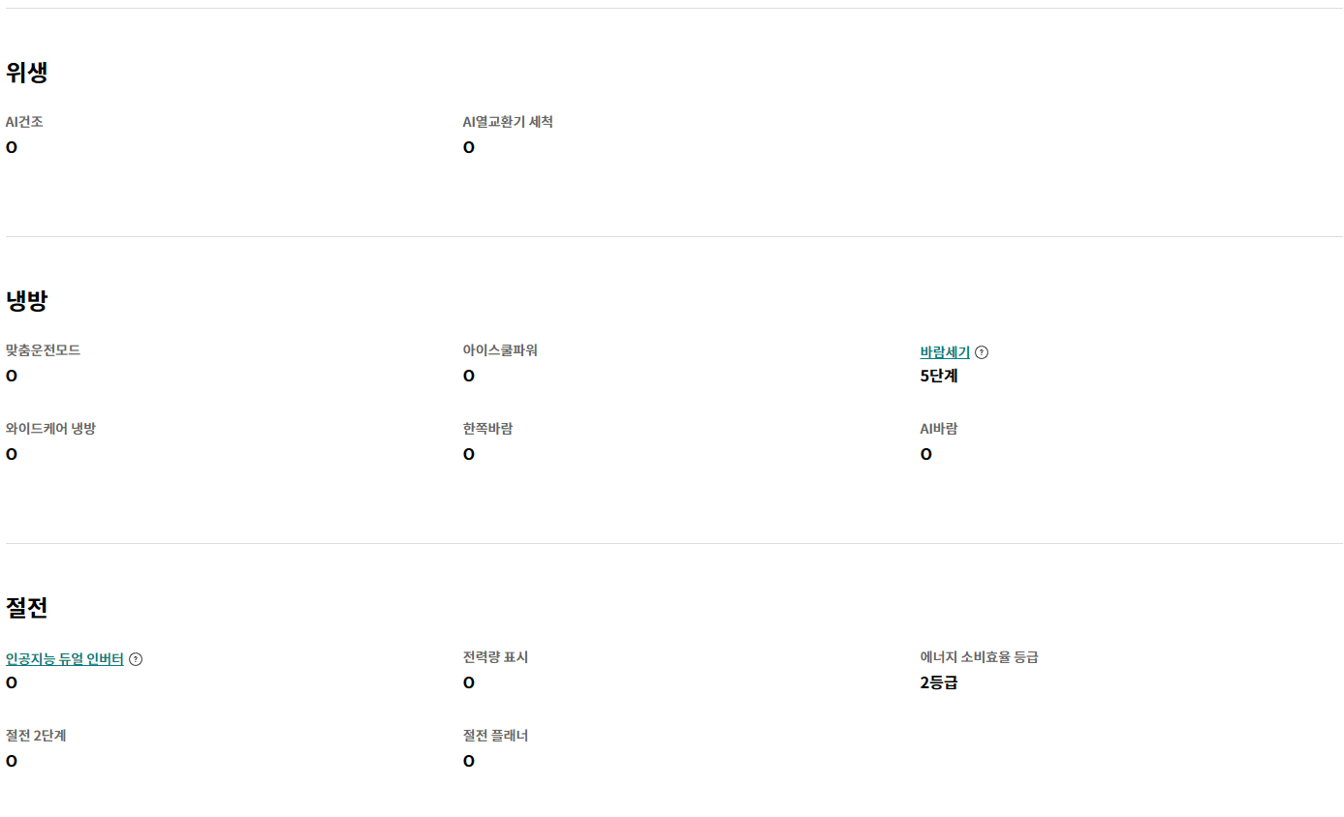Select the AI건조 label
Viewport: 1344px width, 817px height.
click(x=24, y=122)
